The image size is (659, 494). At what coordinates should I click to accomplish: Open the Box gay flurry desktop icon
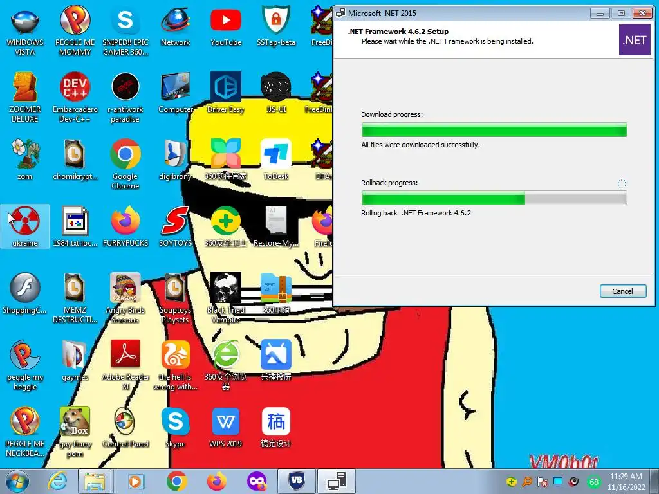[x=75, y=432]
